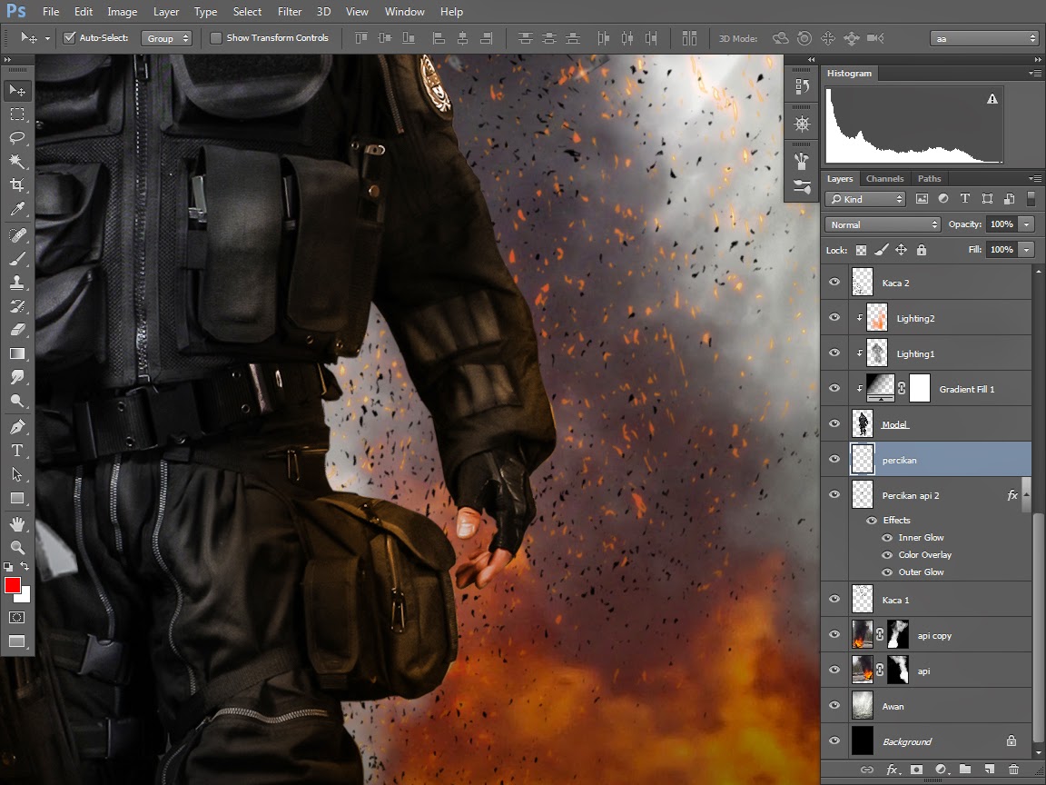Open the blend mode Normal dropdown

click(883, 224)
